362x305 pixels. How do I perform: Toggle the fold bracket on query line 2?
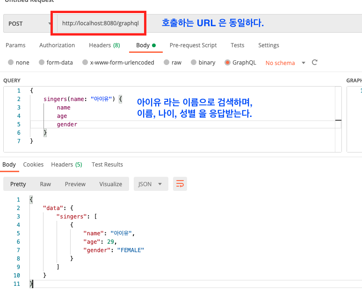click(x=121, y=99)
